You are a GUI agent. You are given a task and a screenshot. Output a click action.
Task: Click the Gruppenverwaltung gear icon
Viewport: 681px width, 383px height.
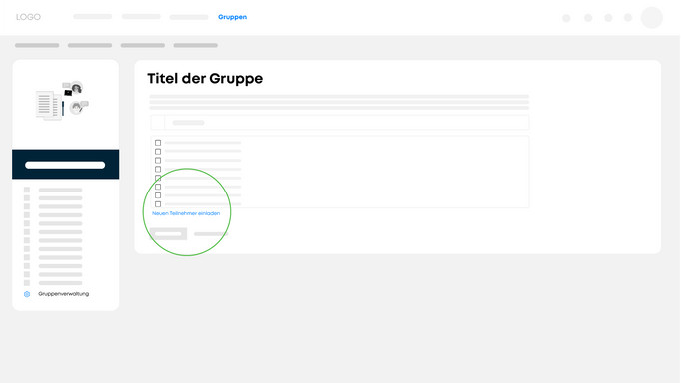click(x=27, y=294)
